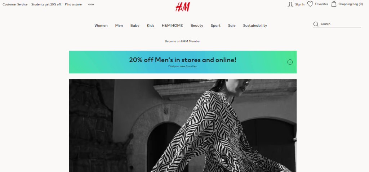Go to the Kids section
The image size is (369, 172).
click(150, 26)
